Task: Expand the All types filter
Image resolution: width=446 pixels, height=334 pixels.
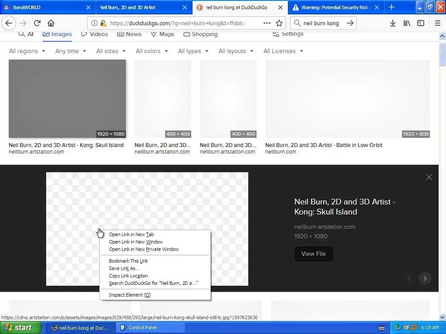Action: (193, 51)
